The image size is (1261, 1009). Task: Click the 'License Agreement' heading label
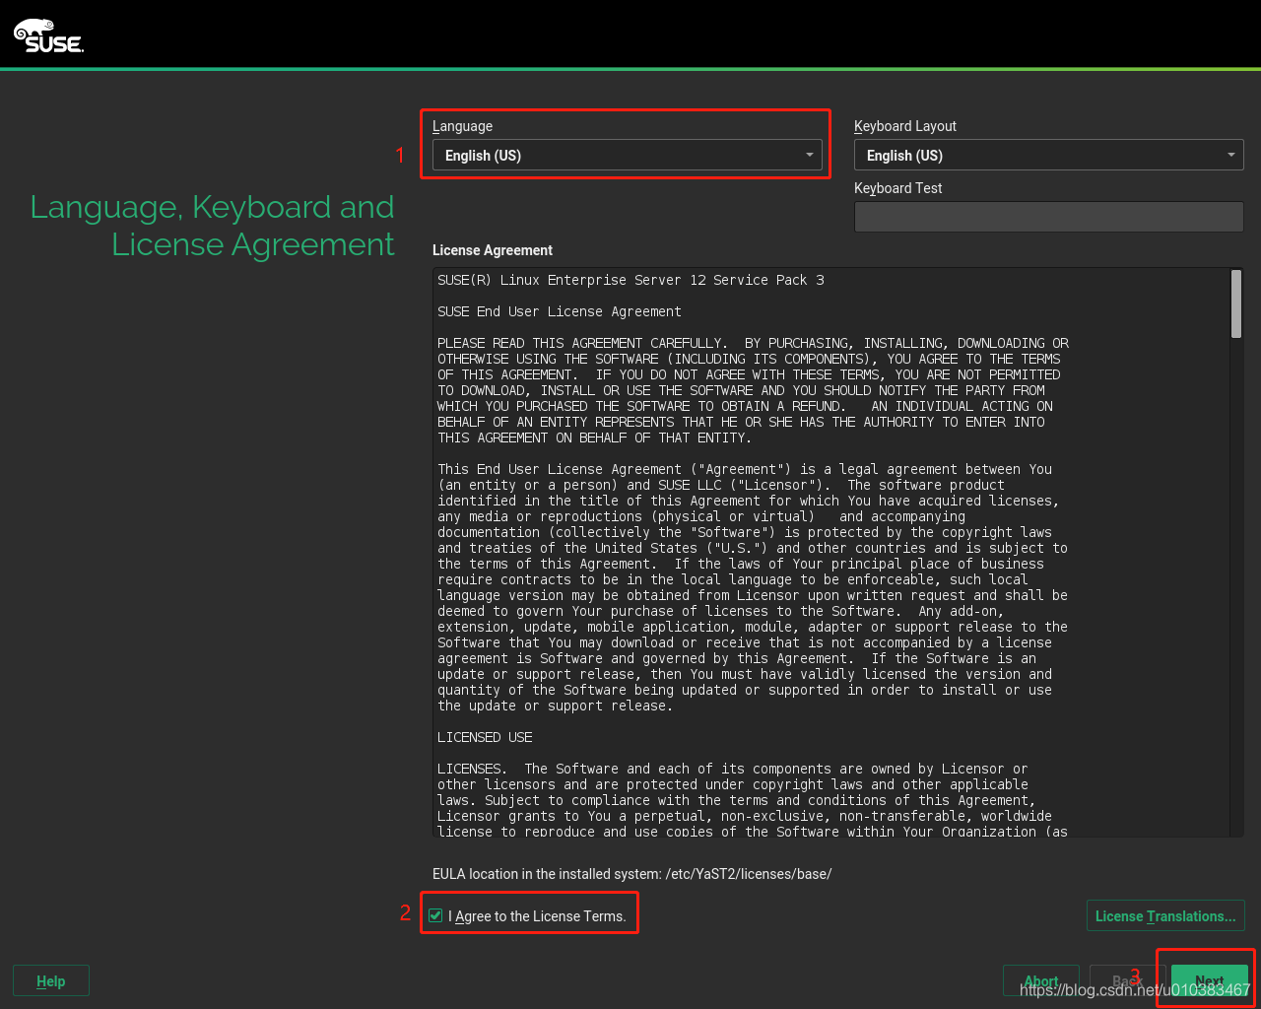493,250
